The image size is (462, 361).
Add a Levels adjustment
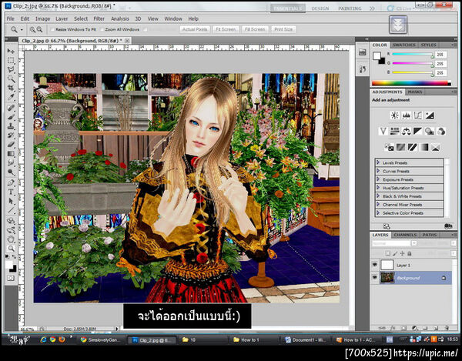click(x=407, y=115)
